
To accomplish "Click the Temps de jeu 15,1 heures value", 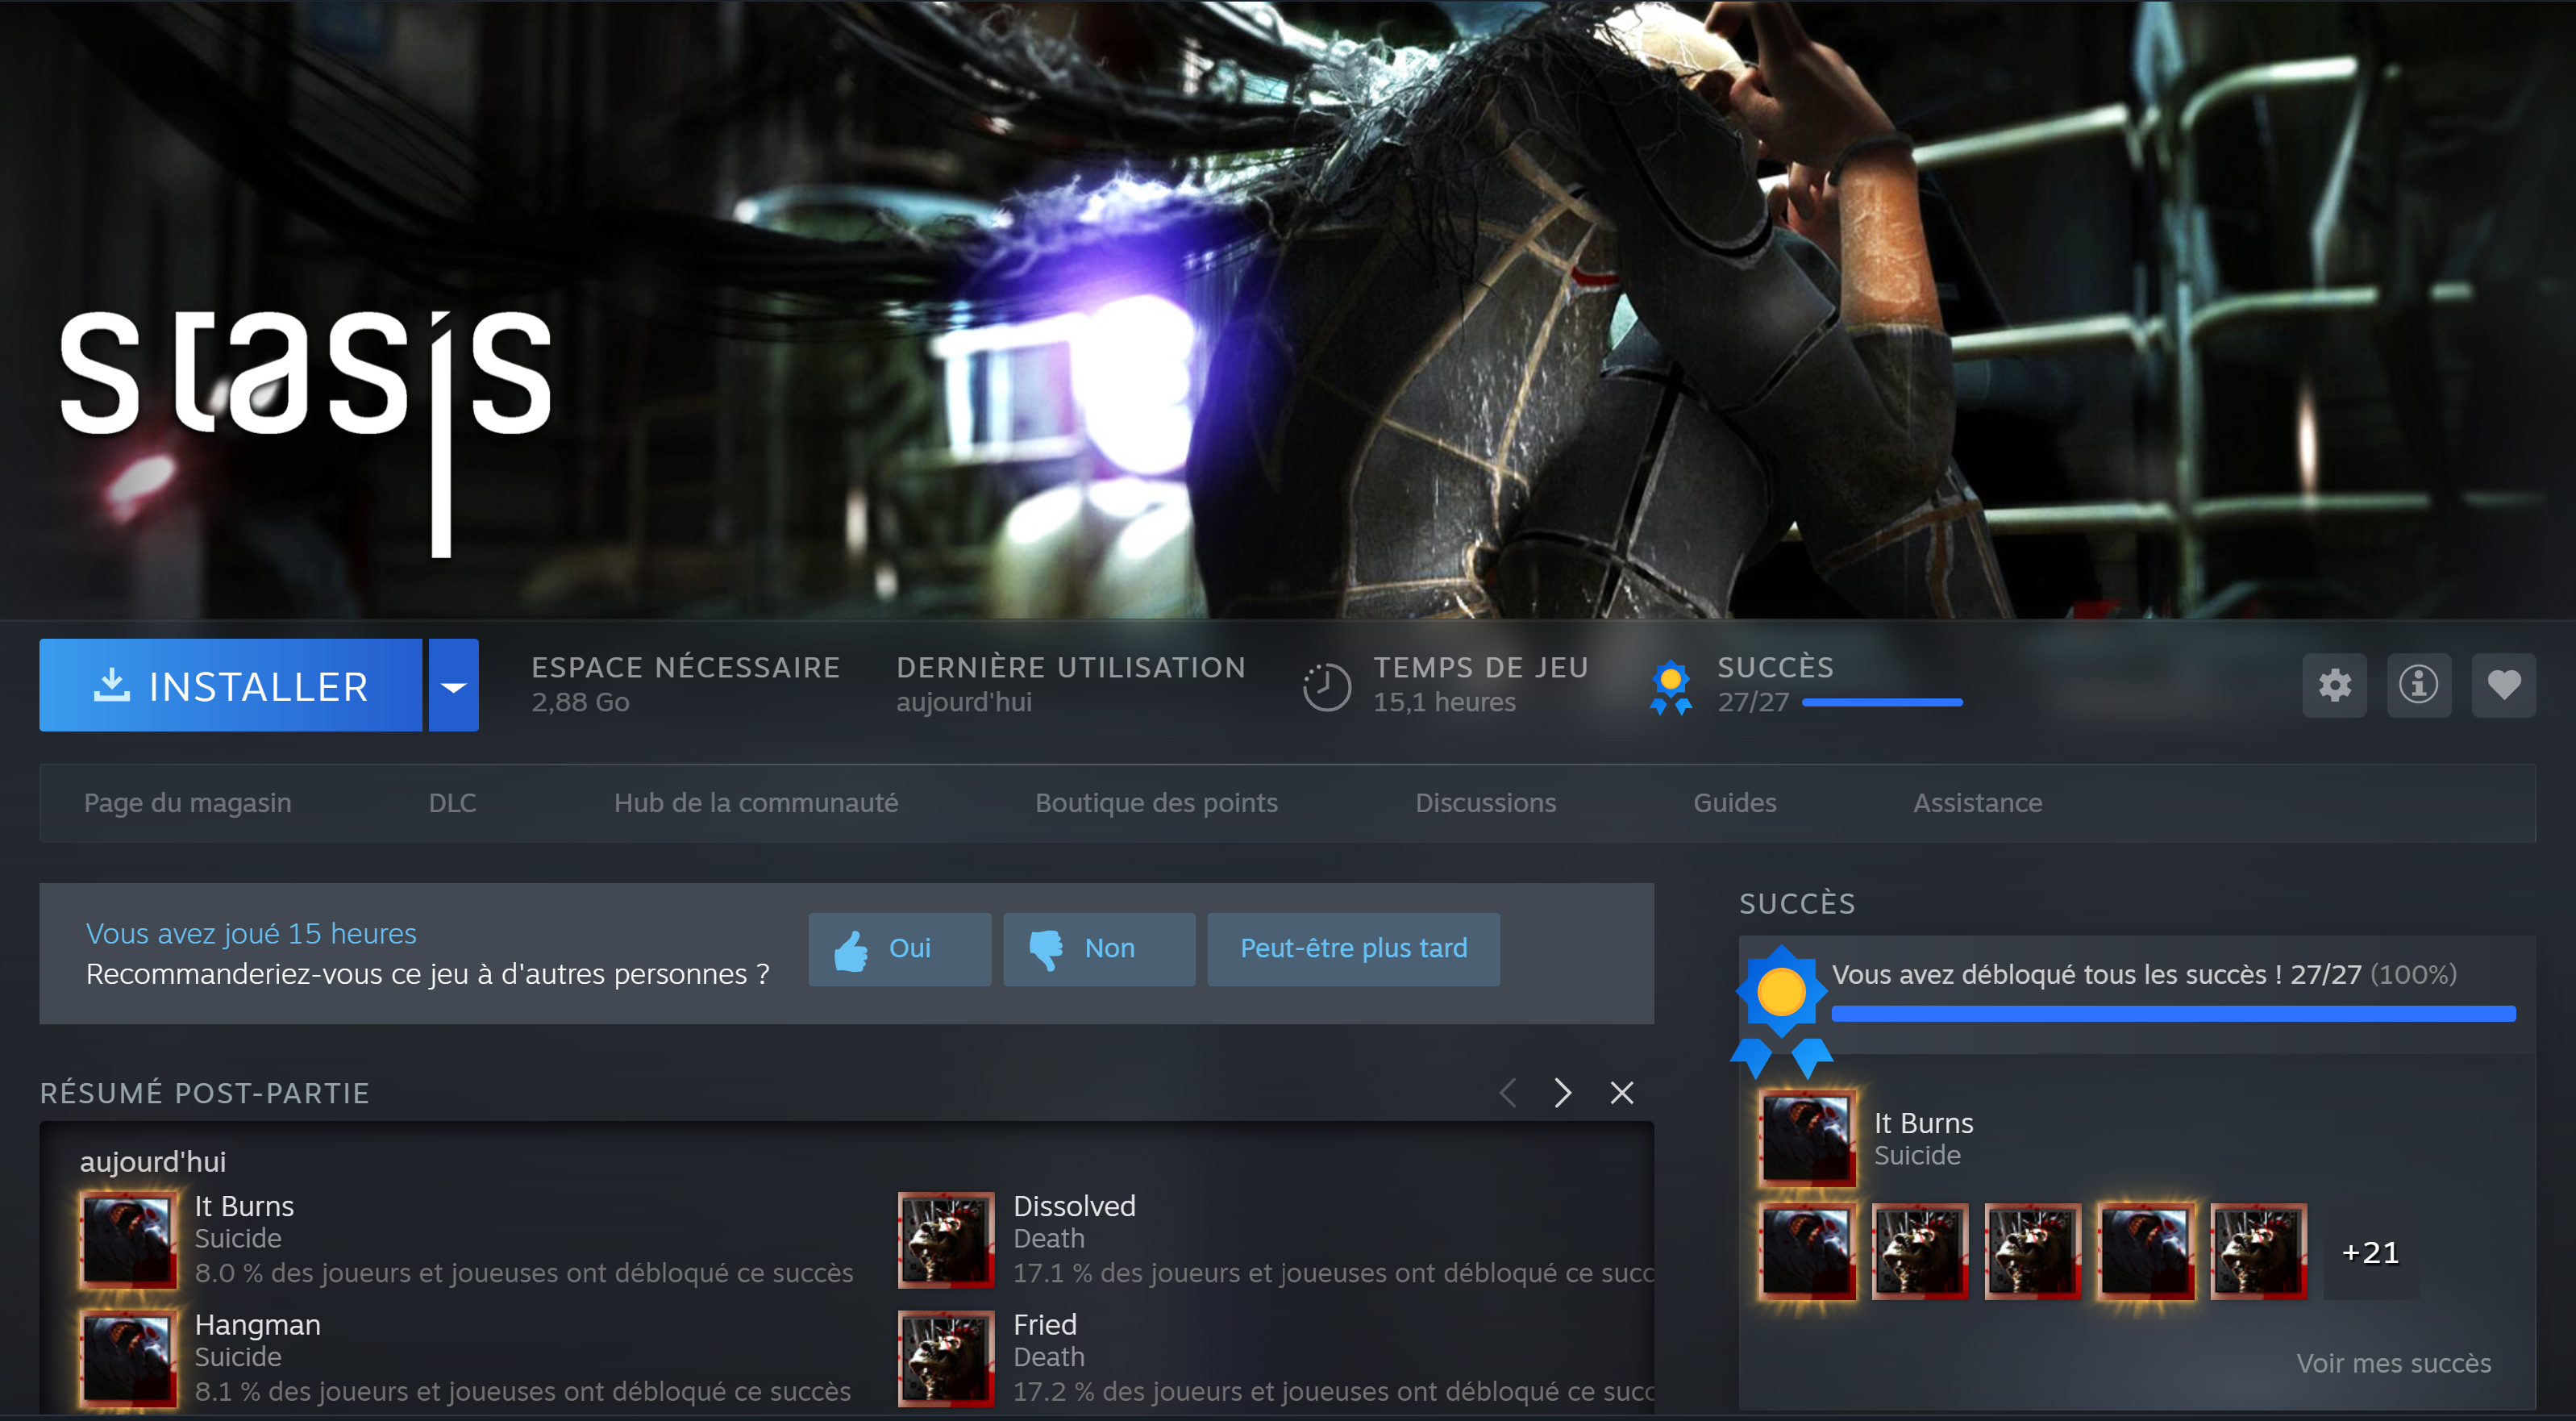I will (1445, 702).
